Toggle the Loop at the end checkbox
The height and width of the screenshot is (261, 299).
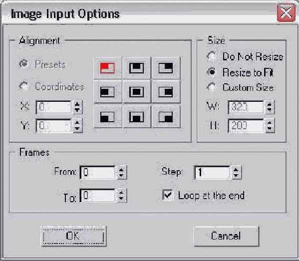168,195
